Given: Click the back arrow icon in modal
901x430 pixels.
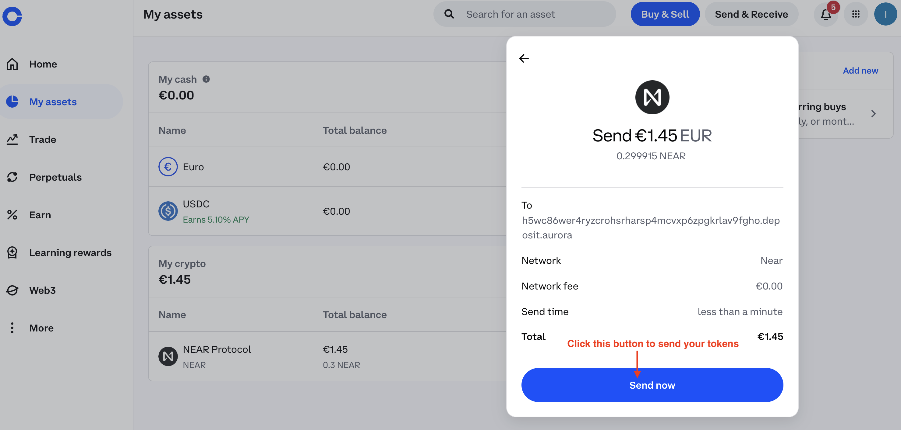Looking at the screenshot, I should [524, 57].
